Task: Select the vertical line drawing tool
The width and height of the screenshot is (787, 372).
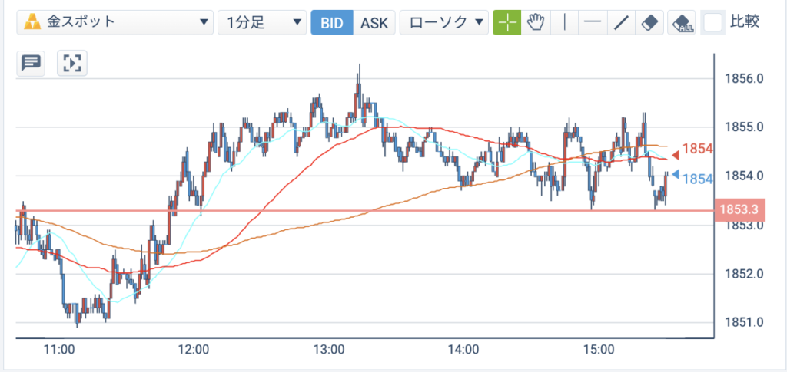Action: click(565, 22)
